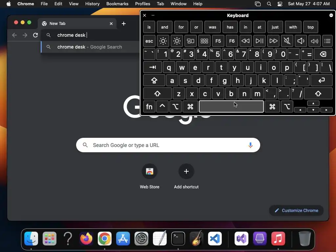Click the list options key at keyboard row end

click(x=327, y=41)
